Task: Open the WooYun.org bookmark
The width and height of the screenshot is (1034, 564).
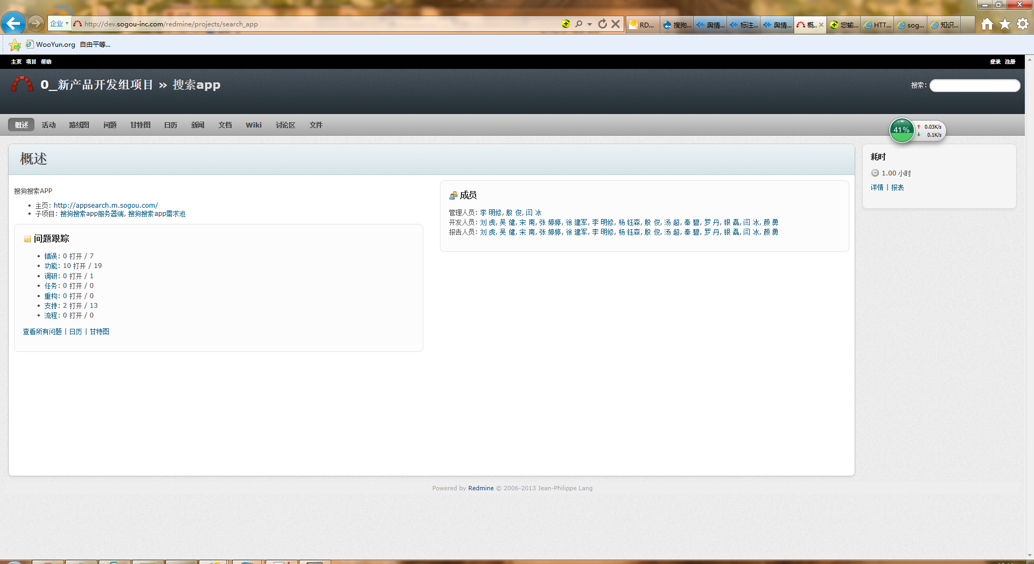Action: point(51,45)
